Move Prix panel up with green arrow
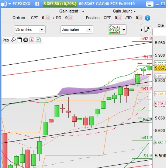The height and width of the screenshot is (168, 166). point(38,40)
